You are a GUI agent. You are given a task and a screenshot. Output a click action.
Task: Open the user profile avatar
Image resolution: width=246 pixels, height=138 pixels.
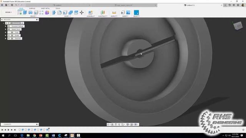[x=243, y=5]
